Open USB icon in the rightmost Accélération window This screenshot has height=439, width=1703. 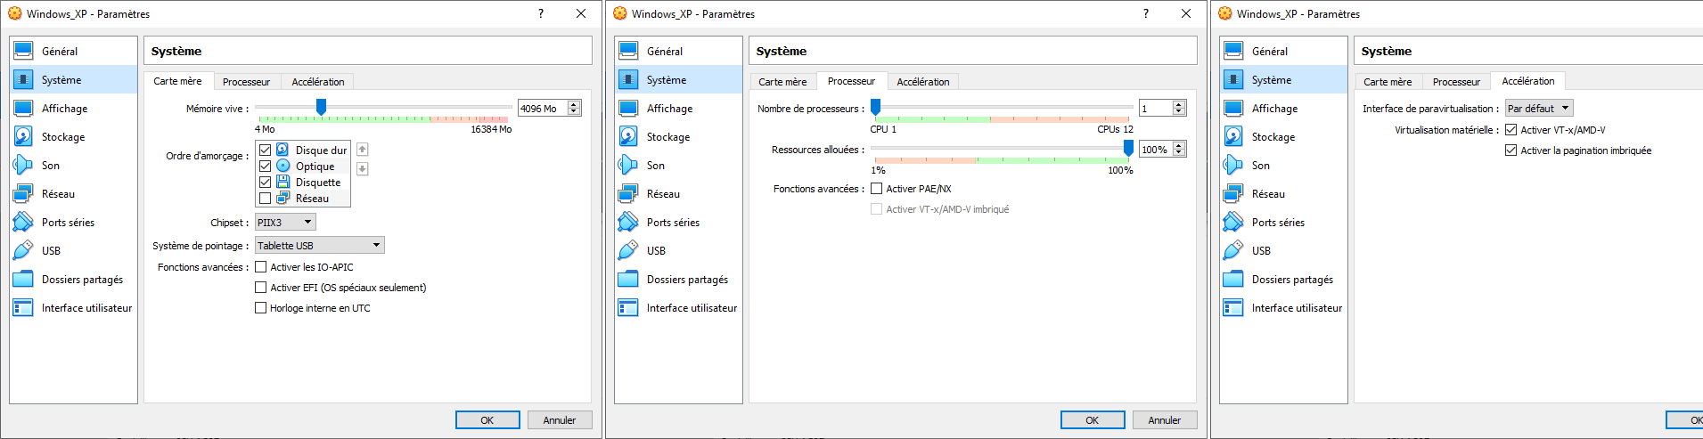1233,250
